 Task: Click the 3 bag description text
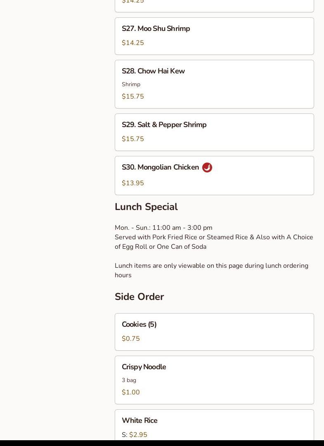[129, 380]
